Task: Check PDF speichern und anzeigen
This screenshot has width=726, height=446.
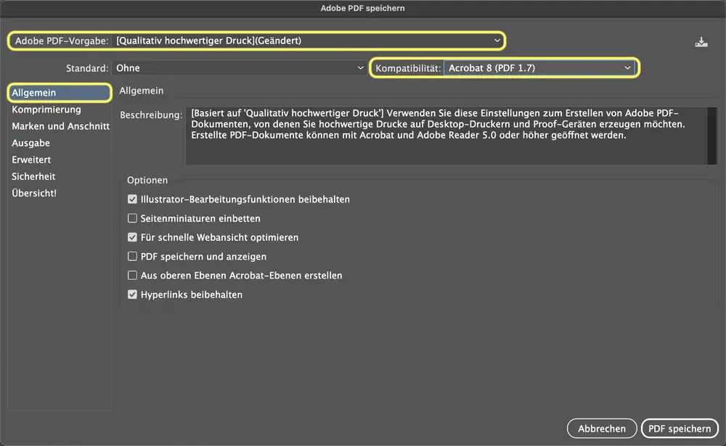Action: [x=132, y=256]
